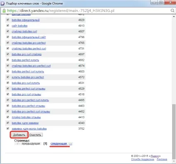Viewport: 176px width, 164px height.
Task: Click the green padlock security icon
Action: tap(4, 11)
